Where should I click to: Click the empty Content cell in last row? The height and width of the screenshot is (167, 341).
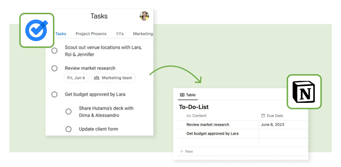point(218,142)
